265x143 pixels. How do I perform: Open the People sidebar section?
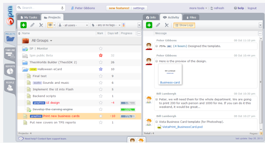tap(10, 86)
